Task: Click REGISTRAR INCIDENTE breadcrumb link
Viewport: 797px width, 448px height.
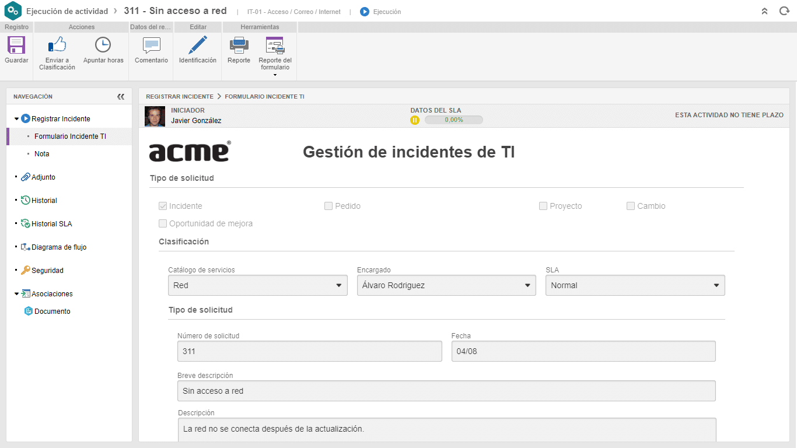Action: point(180,97)
